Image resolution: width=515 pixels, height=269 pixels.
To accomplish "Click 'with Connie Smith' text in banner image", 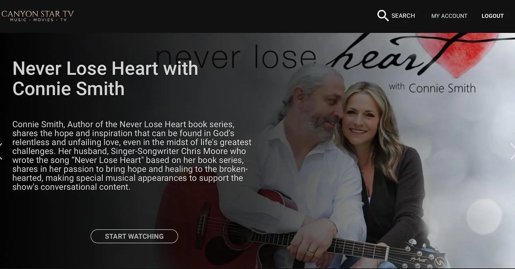I will tap(432, 88).
